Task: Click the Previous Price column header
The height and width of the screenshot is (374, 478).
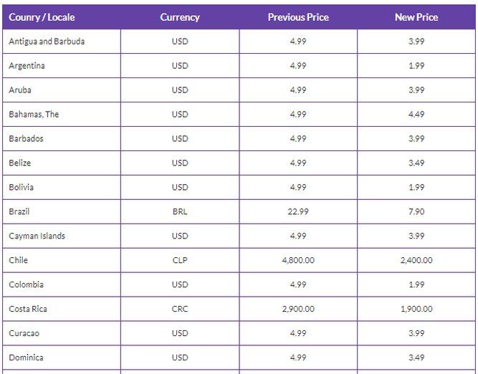Action: pos(298,17)
